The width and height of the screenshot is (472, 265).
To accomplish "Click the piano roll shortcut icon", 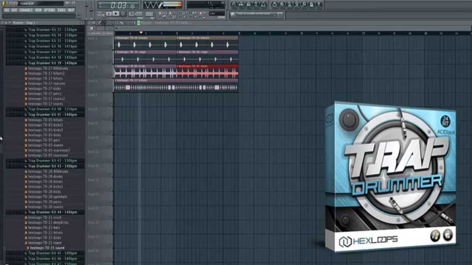I will [x=249, y=5].
